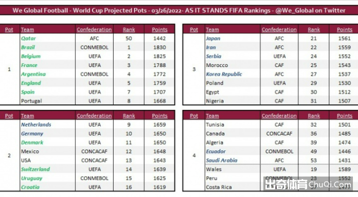Click the We Global Football title banner
Image resolution: width=358 pixels, height=197 pixels.
click(179, 11)
